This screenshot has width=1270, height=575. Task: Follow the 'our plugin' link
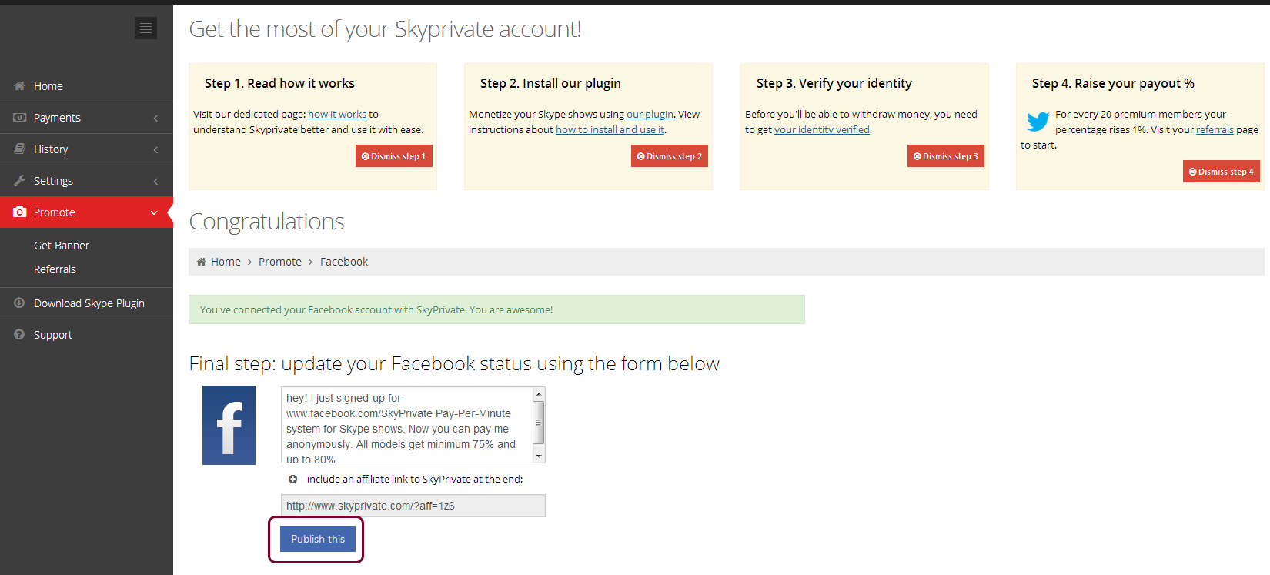coord(650,114)
